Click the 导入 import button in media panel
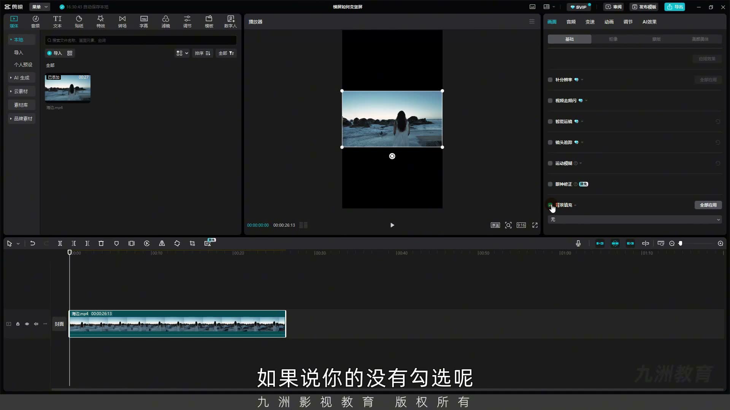The width and height of the screenshot is (730, 410). [x=54, y=53]
